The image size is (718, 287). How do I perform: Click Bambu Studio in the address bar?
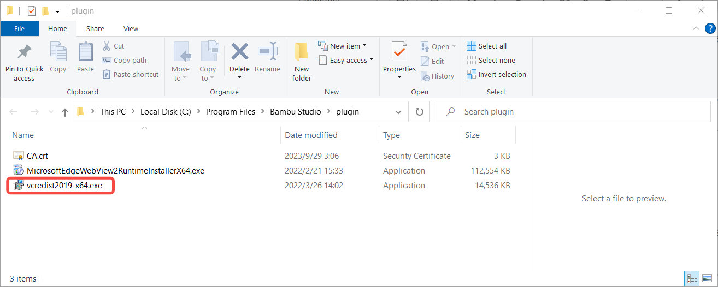coord(297,111)
